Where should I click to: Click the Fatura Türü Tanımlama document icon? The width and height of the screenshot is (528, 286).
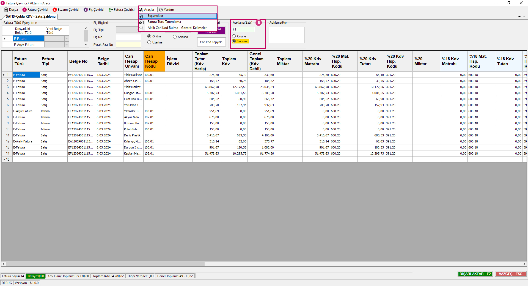point(141,22)
